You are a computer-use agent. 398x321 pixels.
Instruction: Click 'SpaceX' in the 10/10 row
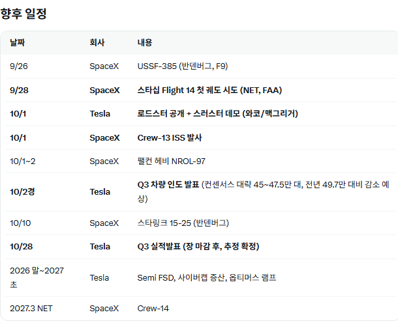tap(104, 223)
